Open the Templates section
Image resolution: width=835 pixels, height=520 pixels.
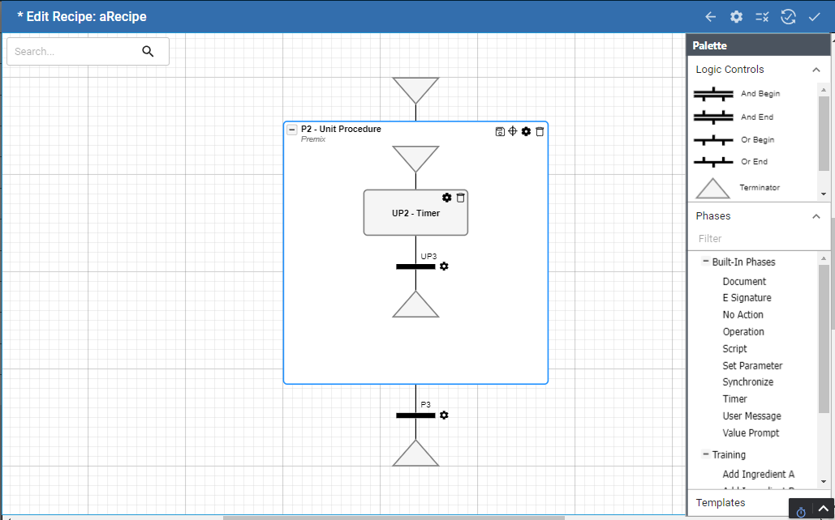[721, 502]
